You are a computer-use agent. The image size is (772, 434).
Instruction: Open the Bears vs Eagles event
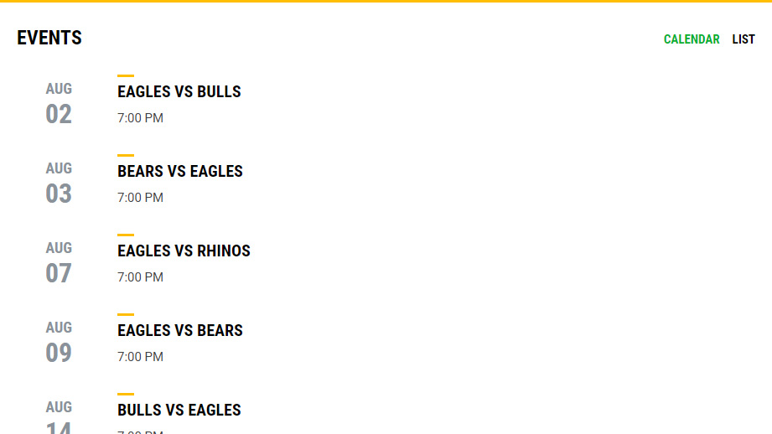pyautogui.click(x=180, y=171)
